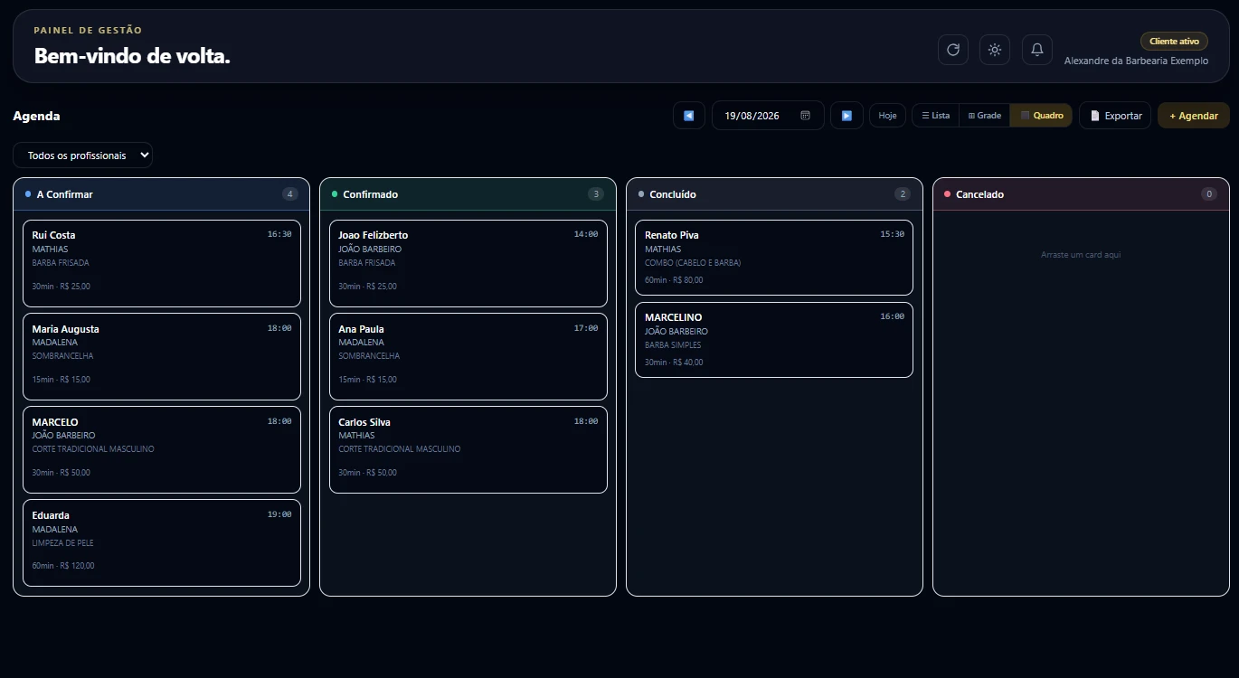This screenshot has height=678, width=1239.
Task: Click count badge 4 in A Confirmar
Action: coord(289,194)
